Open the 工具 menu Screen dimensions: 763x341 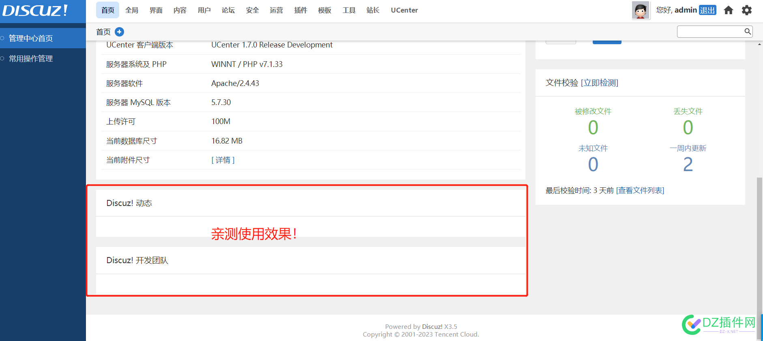pyautogui.click(x=349, y=10)
